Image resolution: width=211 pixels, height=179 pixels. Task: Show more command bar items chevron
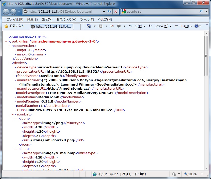[207, 24]
